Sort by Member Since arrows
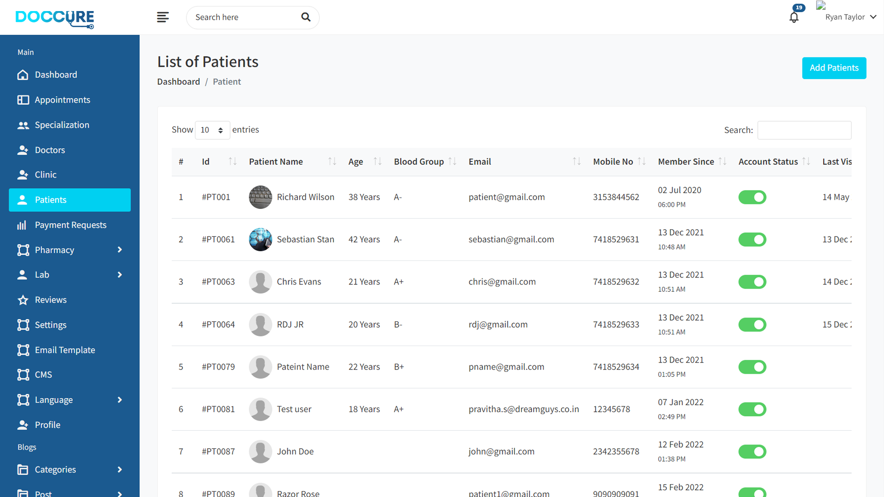This screenshot has height=497, width=884. [x=722, y=161]
